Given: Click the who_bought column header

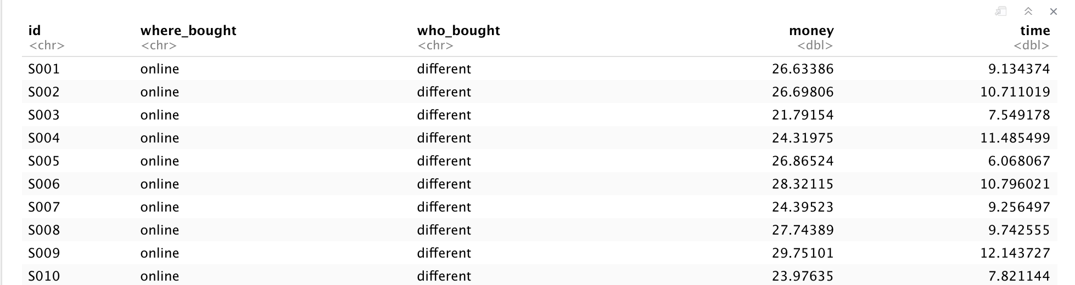Looking at the screenshot, I should [458, 31].
